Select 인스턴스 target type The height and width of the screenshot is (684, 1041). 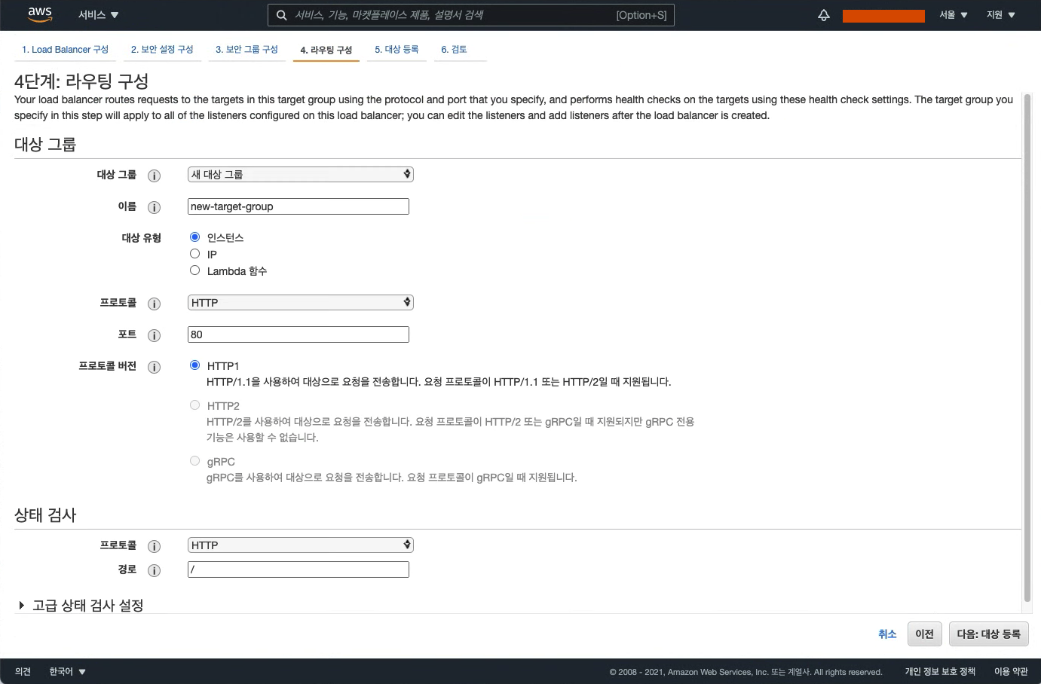[194, 237]
